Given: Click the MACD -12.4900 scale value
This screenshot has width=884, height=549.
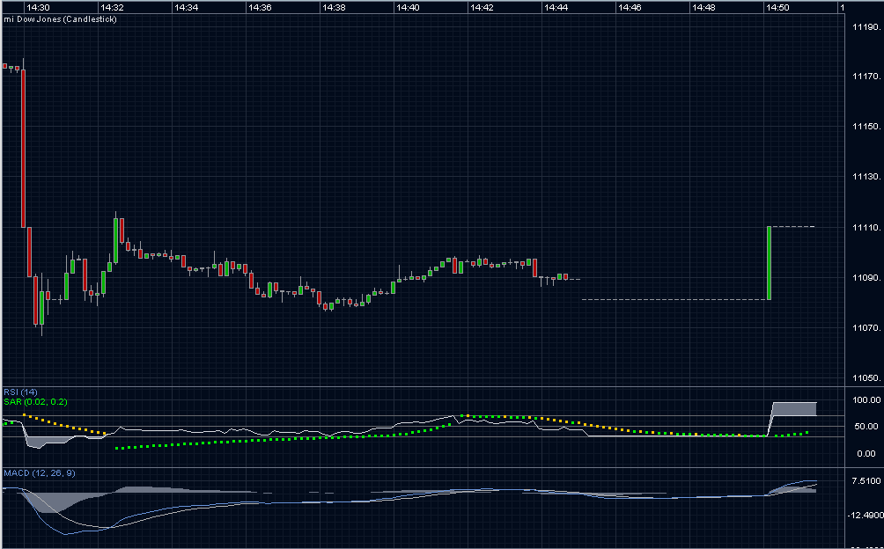Looking at the screenshot, I should tap(866, 516).
